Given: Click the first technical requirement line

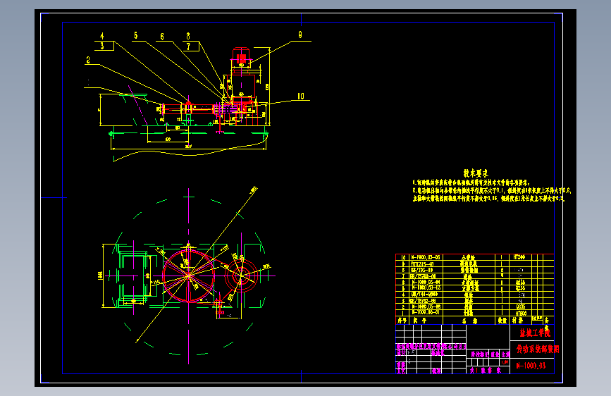Looking at the screenshot, I should [x=471, y=182].
